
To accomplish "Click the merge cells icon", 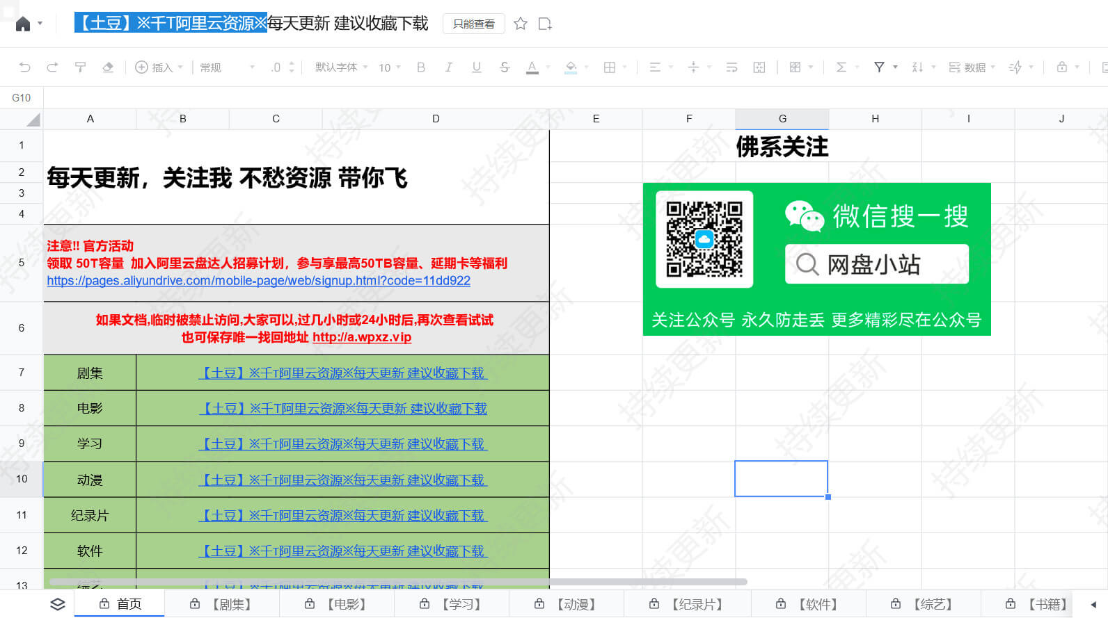I will pyautogui.click(x=759, y=67).
